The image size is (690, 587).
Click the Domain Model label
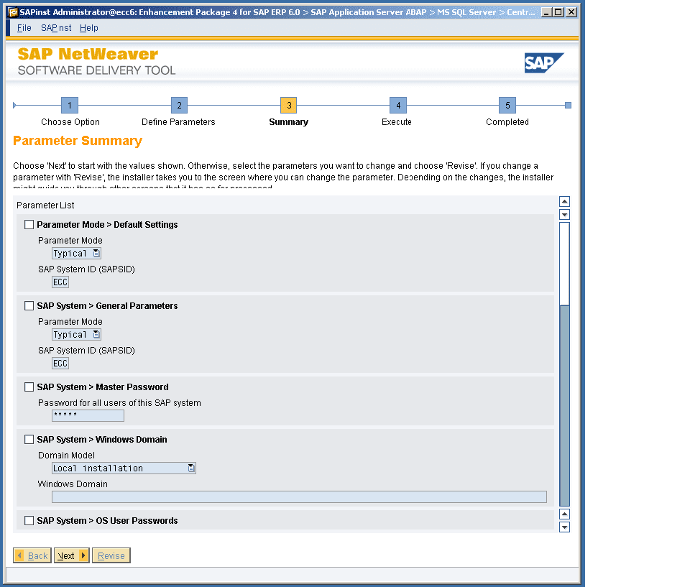[x=66, y=455]
